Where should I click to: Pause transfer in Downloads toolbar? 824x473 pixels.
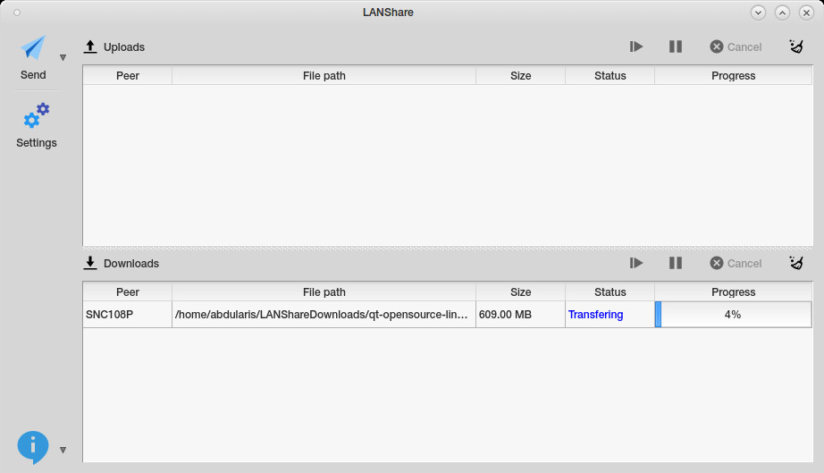click(676, 263)
